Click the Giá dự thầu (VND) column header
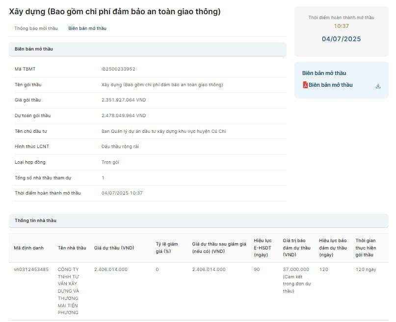Image resolution: width=396 pixels, height=322 pixels. tap(114, 248)
